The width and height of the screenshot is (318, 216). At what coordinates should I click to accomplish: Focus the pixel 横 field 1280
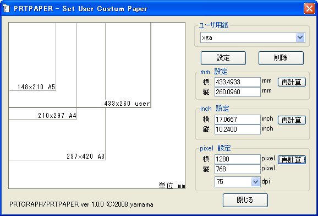click(x=238, y=159)
